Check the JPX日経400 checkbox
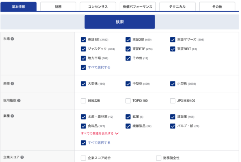Image resolution: width=241 pixels, height=162 pixels. click(x=173, y=101)
